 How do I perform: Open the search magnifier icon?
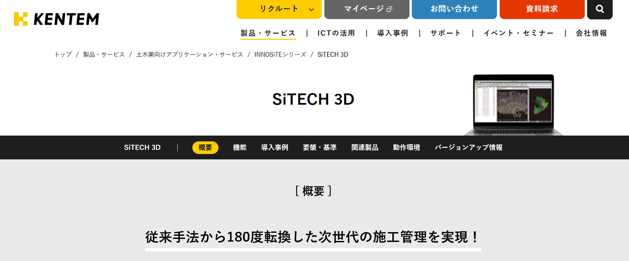click(x=600, y=9)
